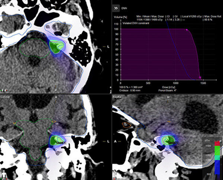Click the patient orientation icon in axial view
This screenshot has height=180, width=223.
click(x=4, y=90)
